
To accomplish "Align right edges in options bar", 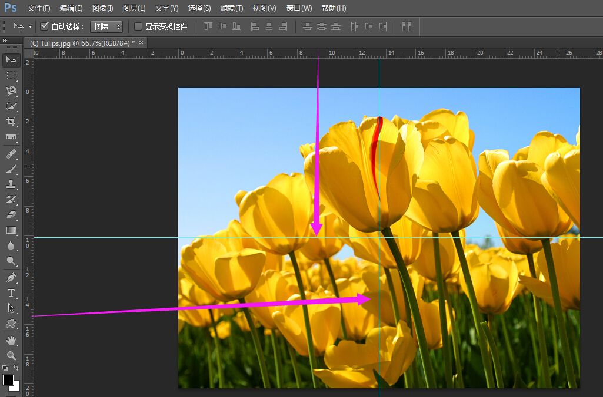I will pos(283,26).
